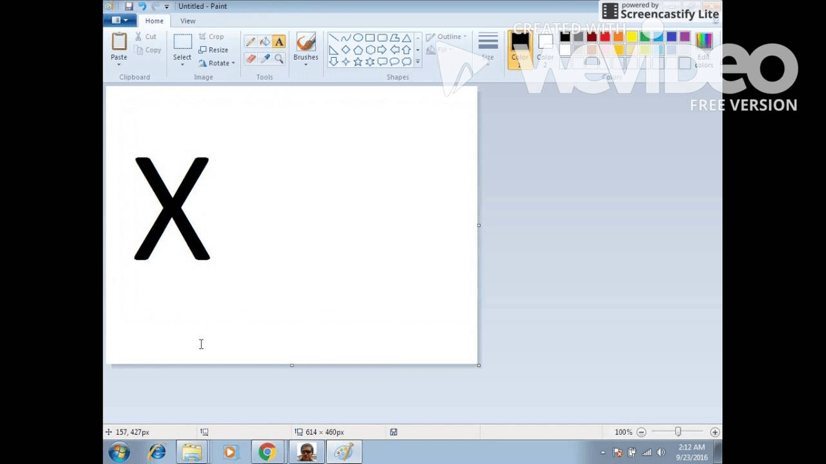The image size is (826, 464).
Task: Open the Windows Start button
Action: pos(119,452)
